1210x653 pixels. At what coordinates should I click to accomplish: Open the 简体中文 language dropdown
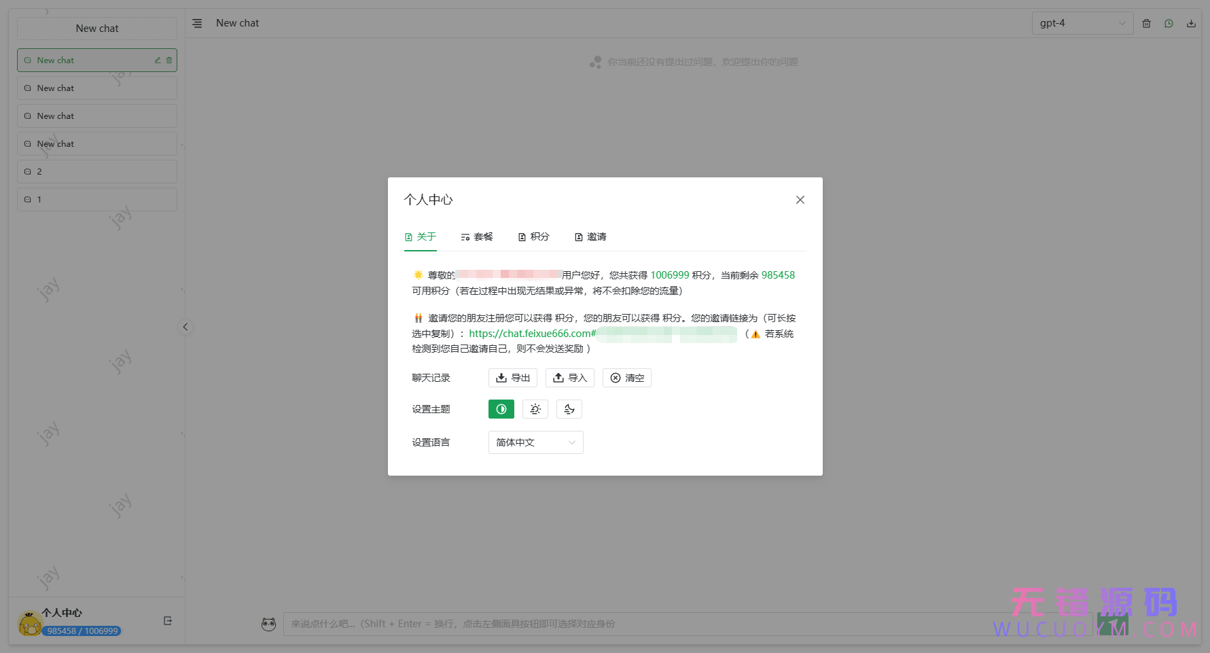coord(535,442)
